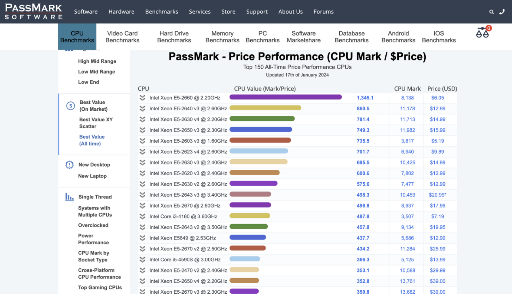The image size is (512, 294).
Task: Switch to PC Benchmarks tab
Action: click(263, 37)
